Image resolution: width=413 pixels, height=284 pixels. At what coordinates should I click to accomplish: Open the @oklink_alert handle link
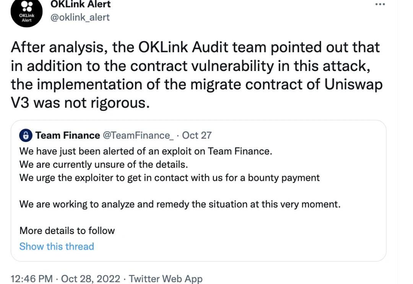80,17
